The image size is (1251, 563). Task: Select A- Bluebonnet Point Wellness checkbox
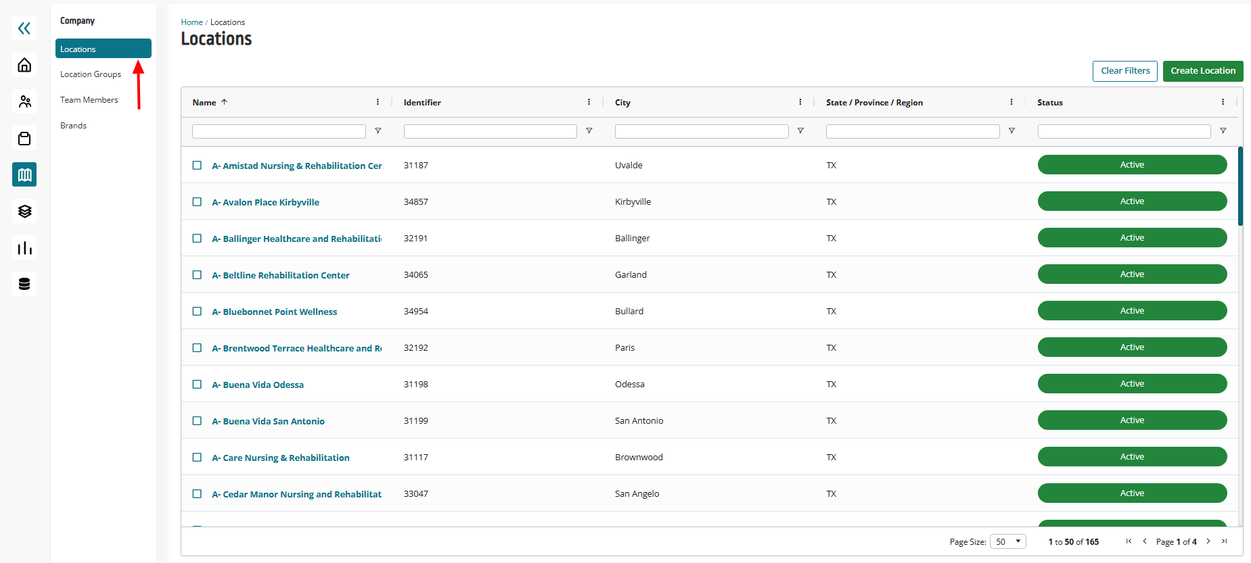197,311
